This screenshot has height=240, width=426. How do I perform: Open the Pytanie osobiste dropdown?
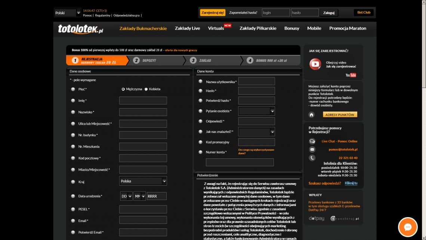pos(256,111)
